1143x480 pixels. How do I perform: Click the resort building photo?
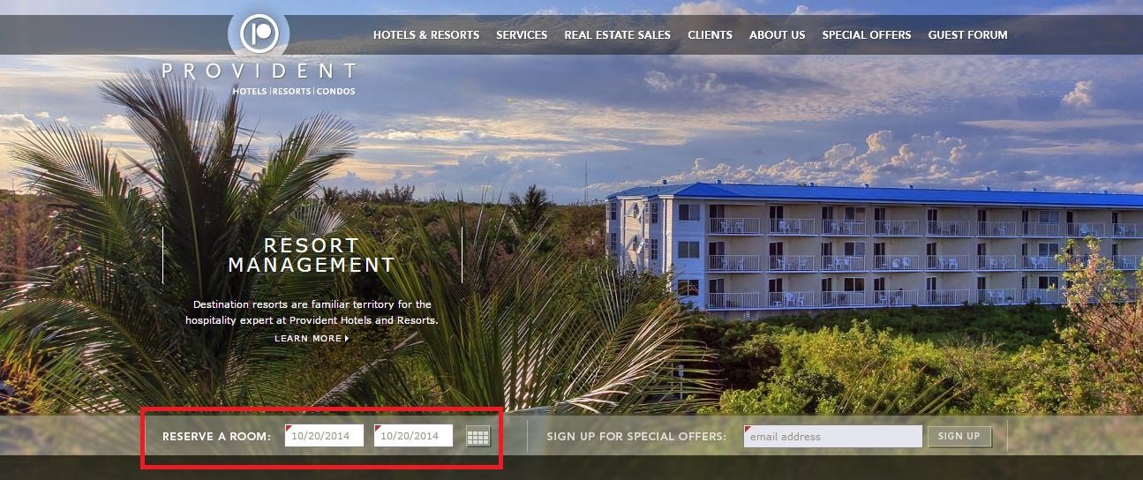[x=874, y=247]
